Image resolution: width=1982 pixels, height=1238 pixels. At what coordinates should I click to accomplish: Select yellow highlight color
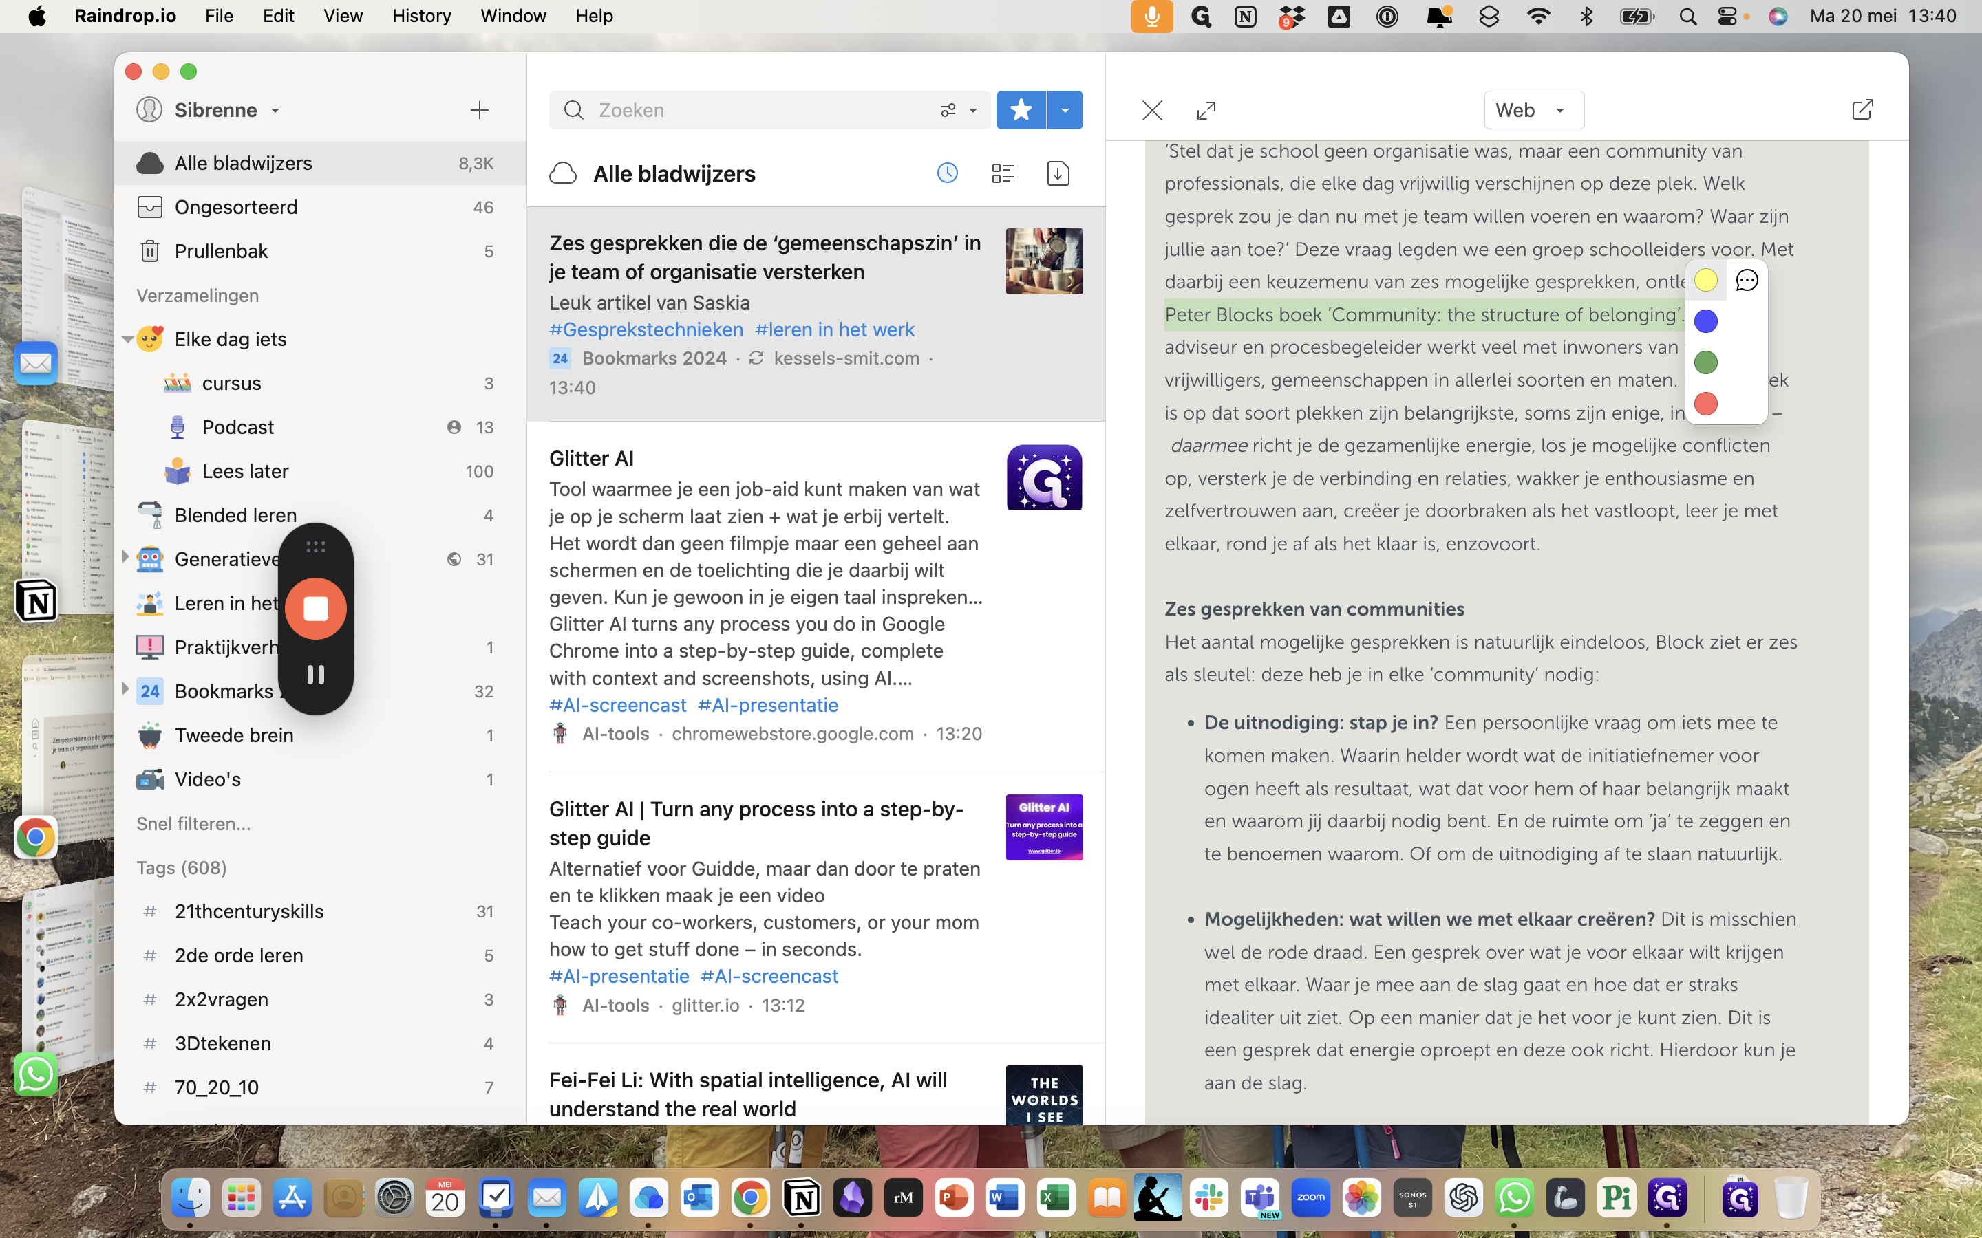point(1705,281)
